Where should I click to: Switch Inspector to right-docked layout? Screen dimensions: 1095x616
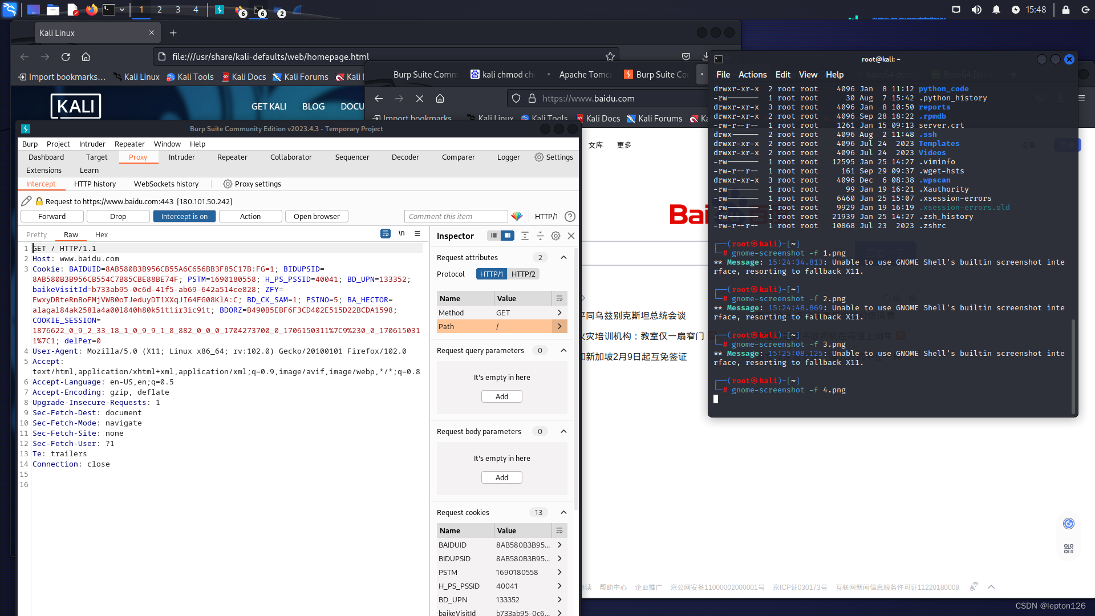click(x=508, y=236)
